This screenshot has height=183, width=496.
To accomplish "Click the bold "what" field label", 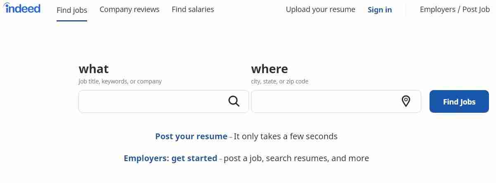I will [x=94, y=69].
